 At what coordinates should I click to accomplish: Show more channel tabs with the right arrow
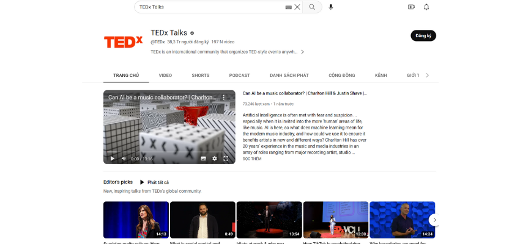click(x=427, y=76)
